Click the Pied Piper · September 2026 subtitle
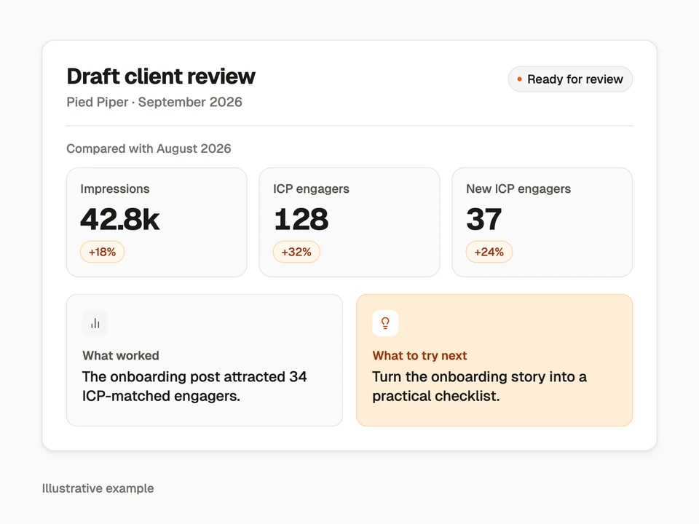 [x=154, y=102]
